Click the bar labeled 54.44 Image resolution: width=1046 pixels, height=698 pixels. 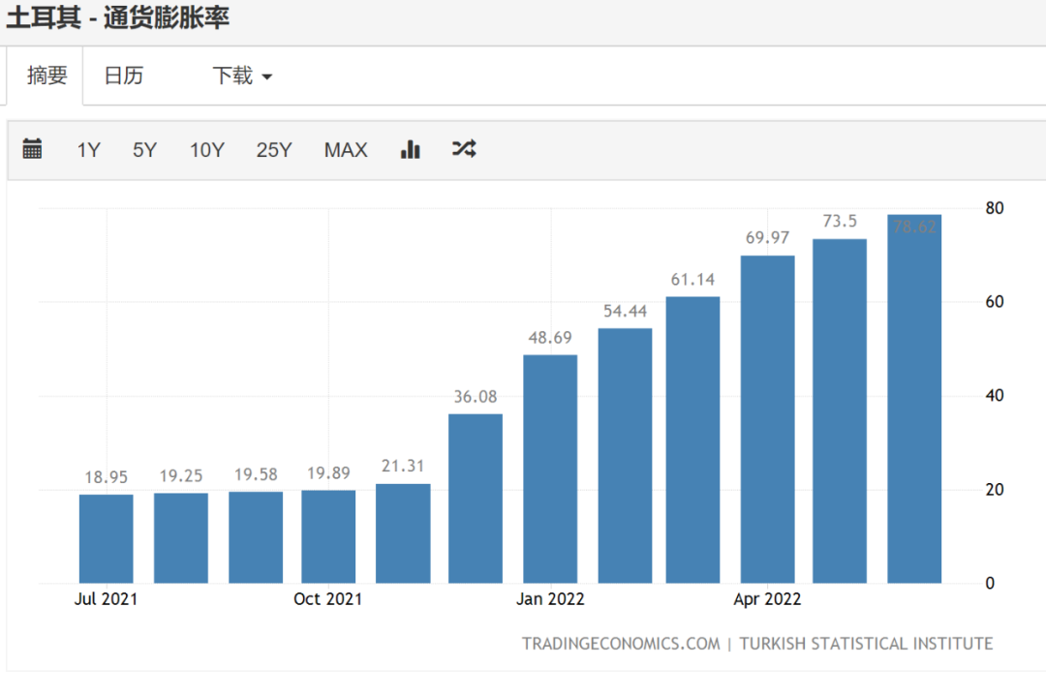tap(625, 456)
